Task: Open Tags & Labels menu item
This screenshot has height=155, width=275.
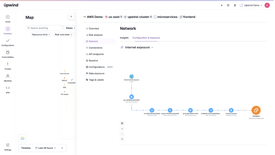Action: (x=100, y=80)
